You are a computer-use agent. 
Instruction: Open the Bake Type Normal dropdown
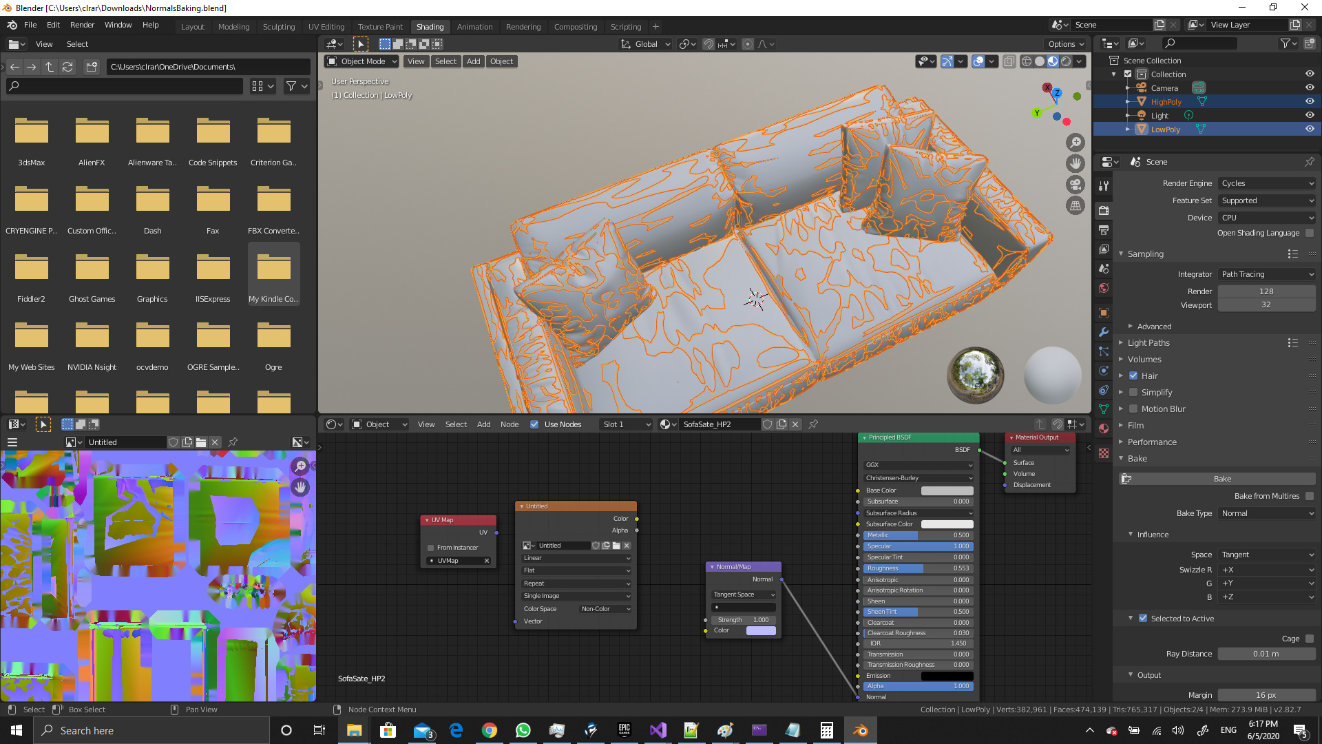click(x=1267, y=513)
